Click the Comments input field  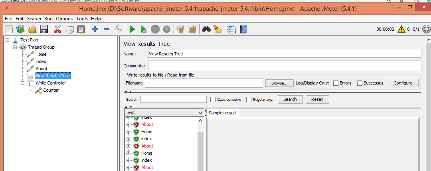(x=285, y=66)
